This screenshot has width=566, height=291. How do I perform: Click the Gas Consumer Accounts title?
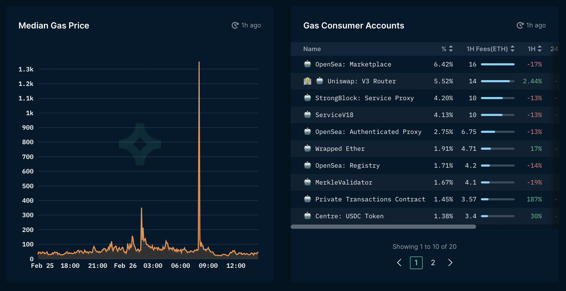tap(354, 26)
